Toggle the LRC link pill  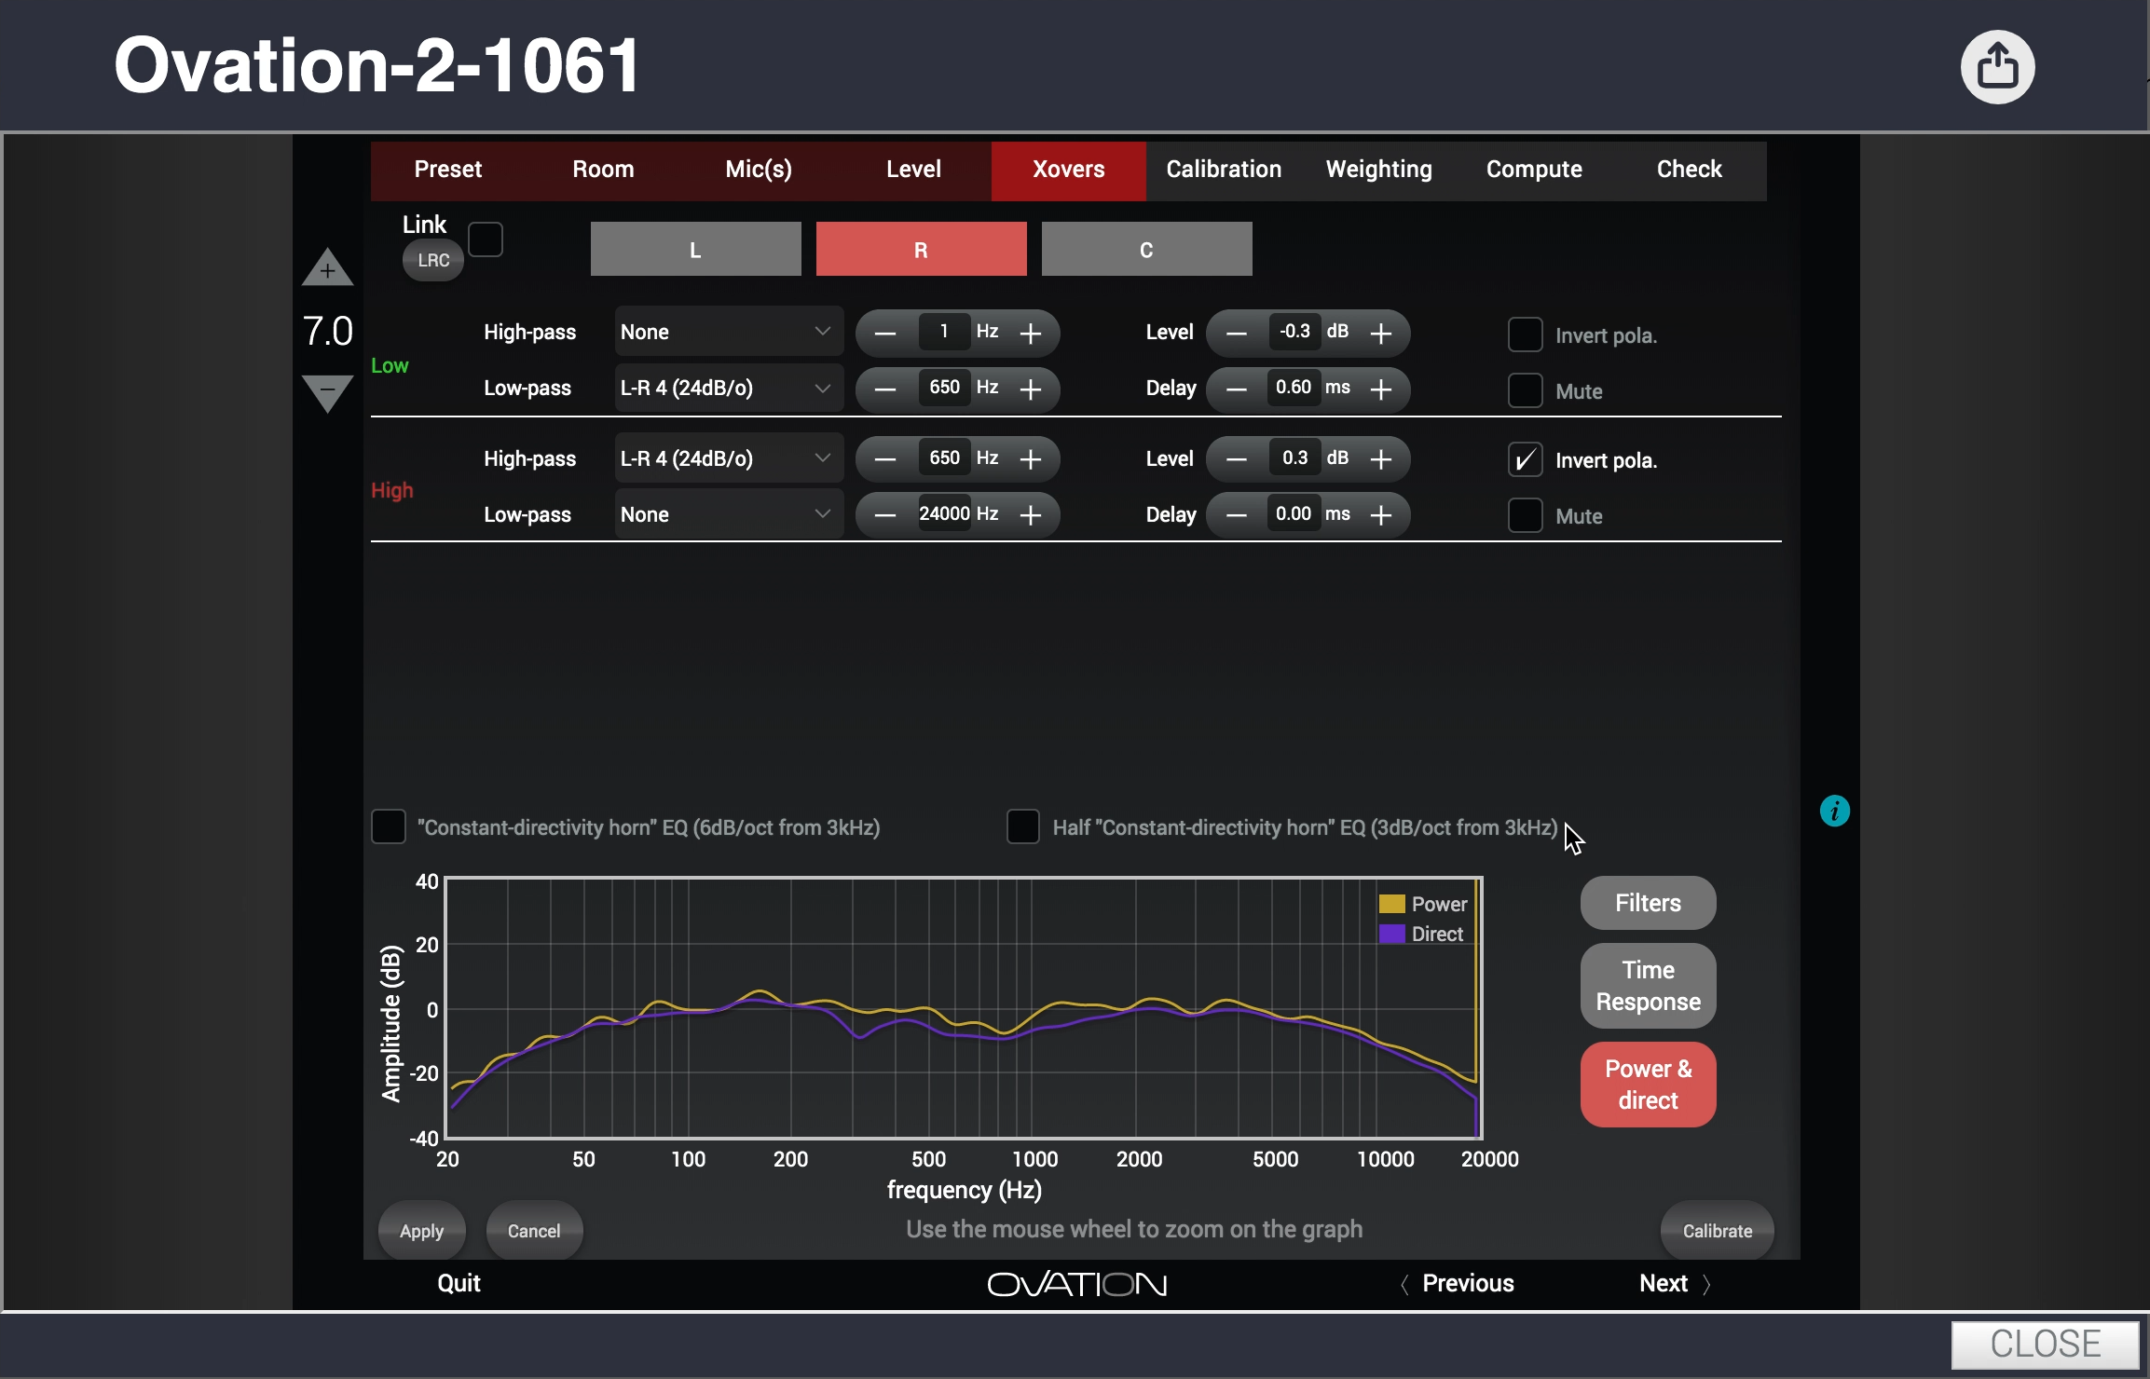pyautogui.click(x=433, y=260)
